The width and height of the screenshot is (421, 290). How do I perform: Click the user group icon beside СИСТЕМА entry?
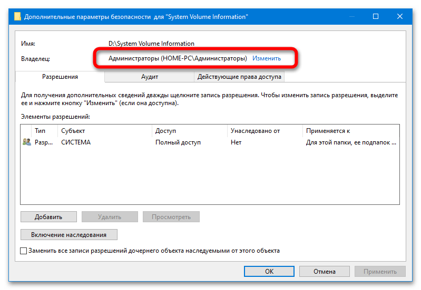coord(27,142)
